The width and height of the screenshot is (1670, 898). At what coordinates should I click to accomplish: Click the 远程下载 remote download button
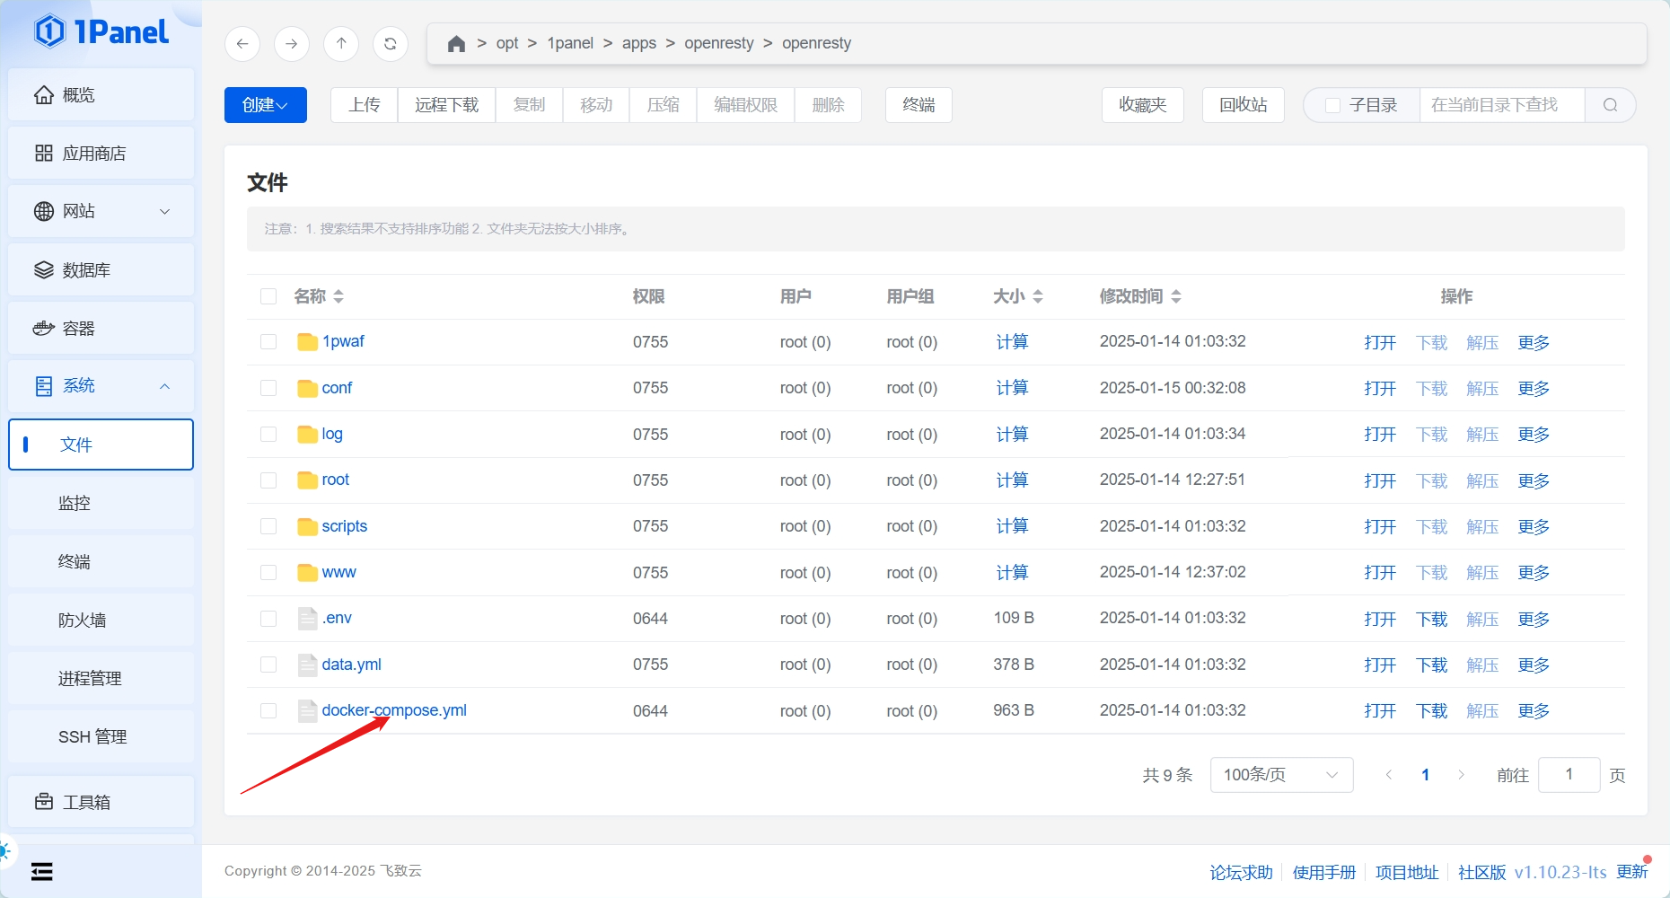coord(446,105)
